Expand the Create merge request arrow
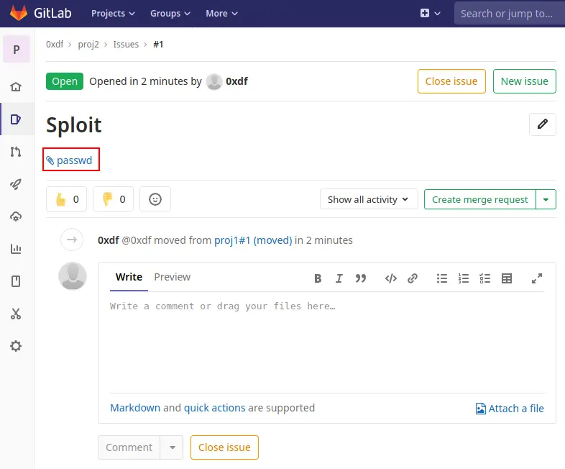This screenshot has width=565, height=469. click(x=546, y=199)
